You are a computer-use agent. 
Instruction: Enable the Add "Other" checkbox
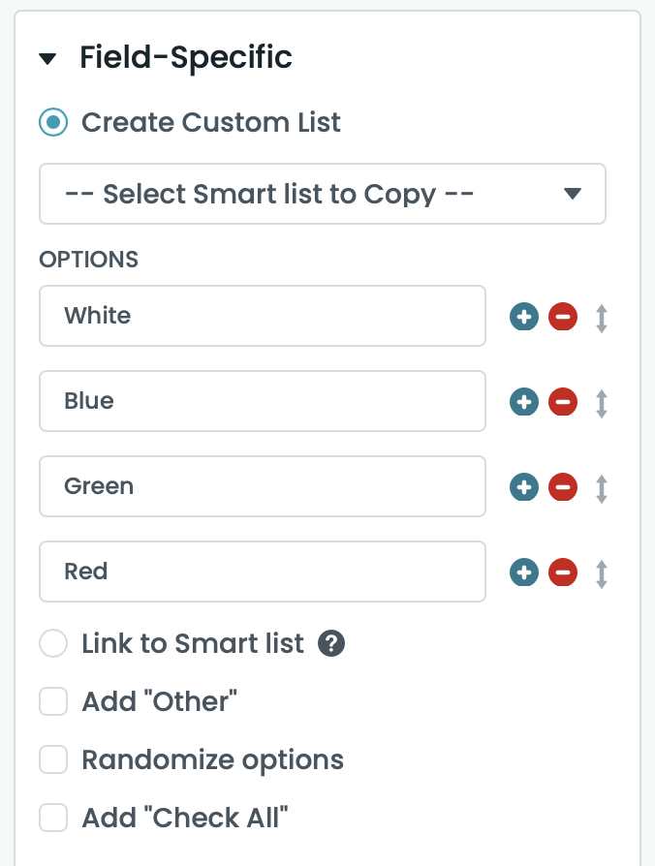[x=53, y=701]
